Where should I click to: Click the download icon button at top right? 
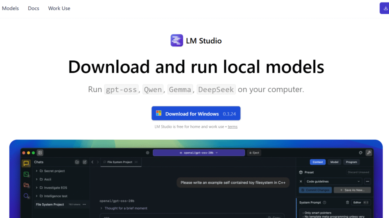pos(385,8)
